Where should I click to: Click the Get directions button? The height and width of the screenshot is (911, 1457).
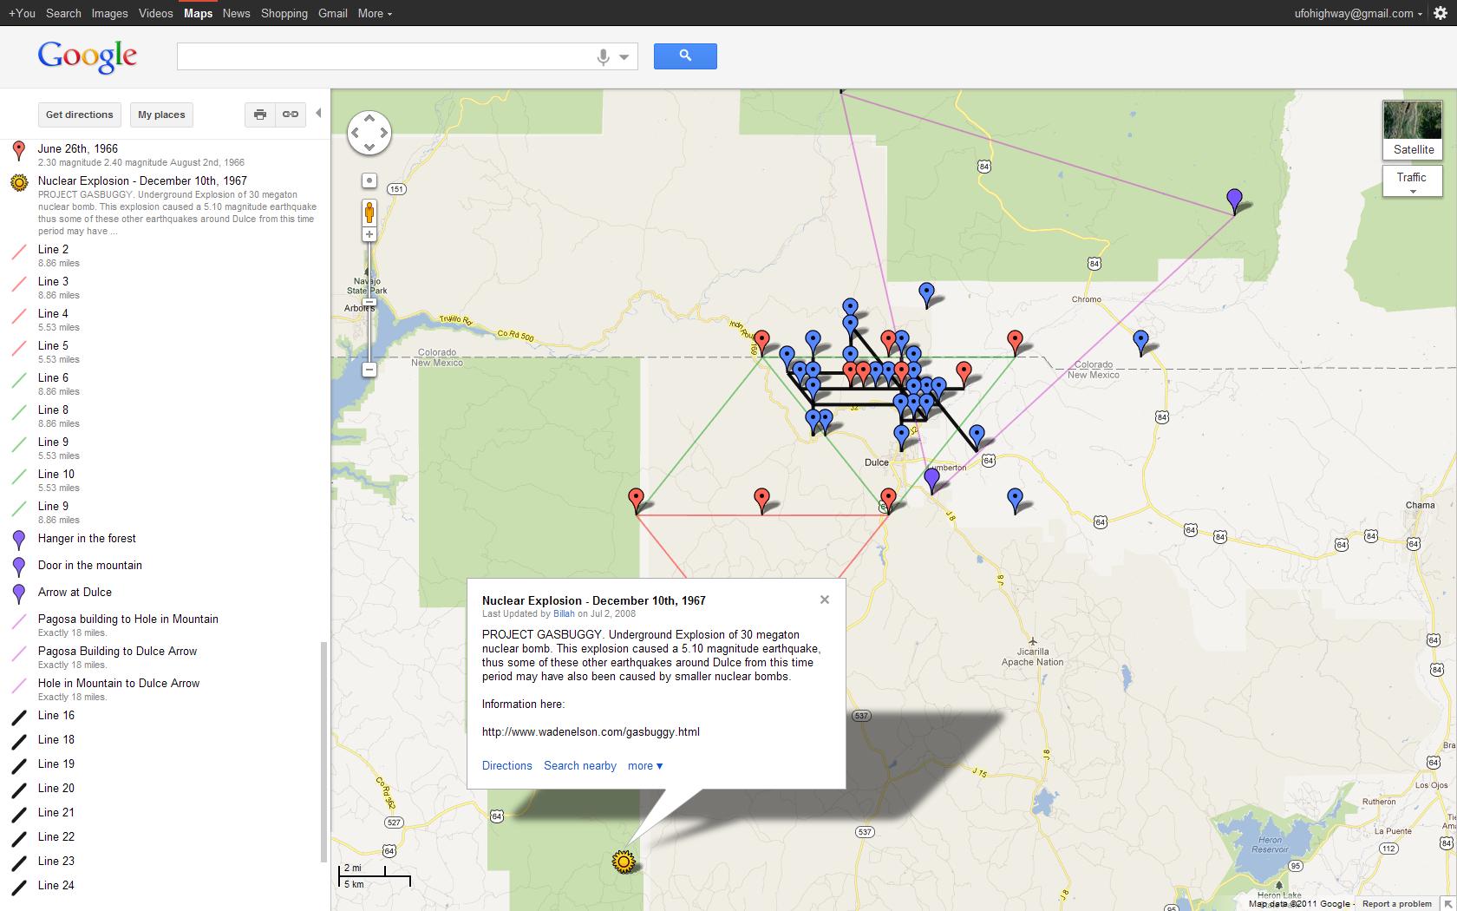click(80, 115)
